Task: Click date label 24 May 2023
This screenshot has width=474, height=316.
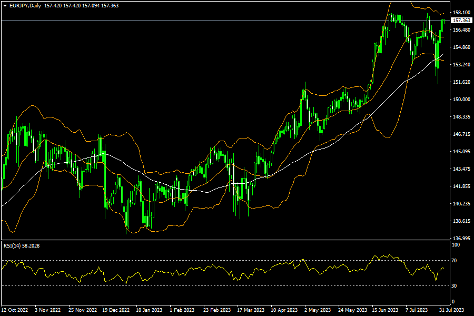Action: click(x=352, y=310)
